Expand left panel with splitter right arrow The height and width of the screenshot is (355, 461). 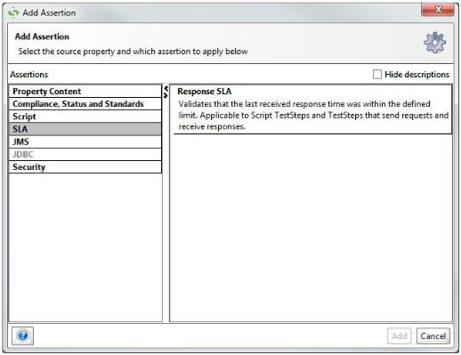click(x=166, y=95)
